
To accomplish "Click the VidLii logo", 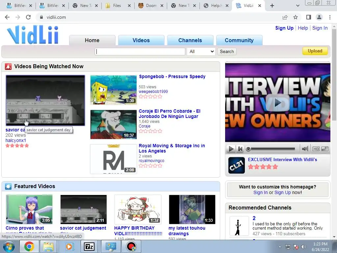I will click(33, 35).
